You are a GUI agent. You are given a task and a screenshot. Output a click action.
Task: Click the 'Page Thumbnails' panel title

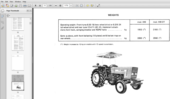click(x=13, y=11)
